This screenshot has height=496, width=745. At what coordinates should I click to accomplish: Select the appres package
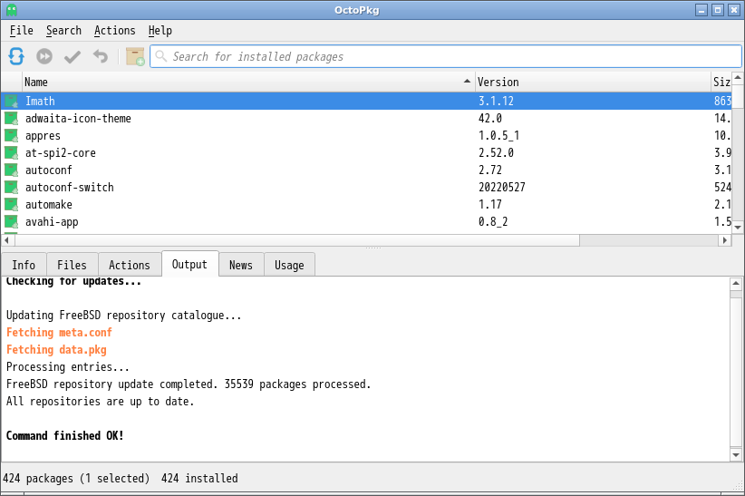(x=366, y=135)
